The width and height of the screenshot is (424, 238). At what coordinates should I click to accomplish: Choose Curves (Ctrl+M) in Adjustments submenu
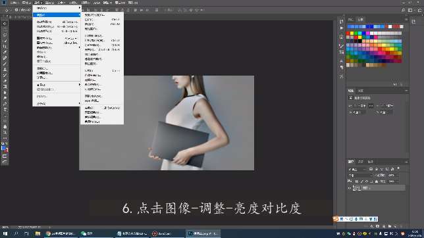point(102,24)
